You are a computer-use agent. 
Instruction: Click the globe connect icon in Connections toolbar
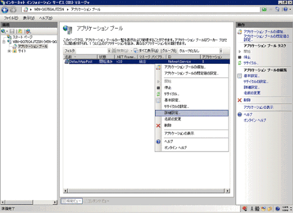coord(3,31)
